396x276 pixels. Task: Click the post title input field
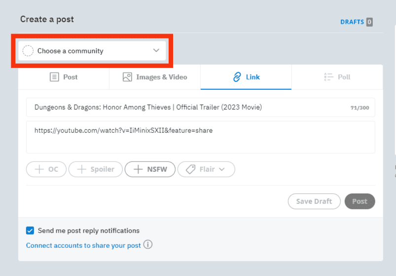tap(201, 108)
